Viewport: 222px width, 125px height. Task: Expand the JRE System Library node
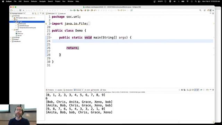pyautogui.click(x=12, y=18)
